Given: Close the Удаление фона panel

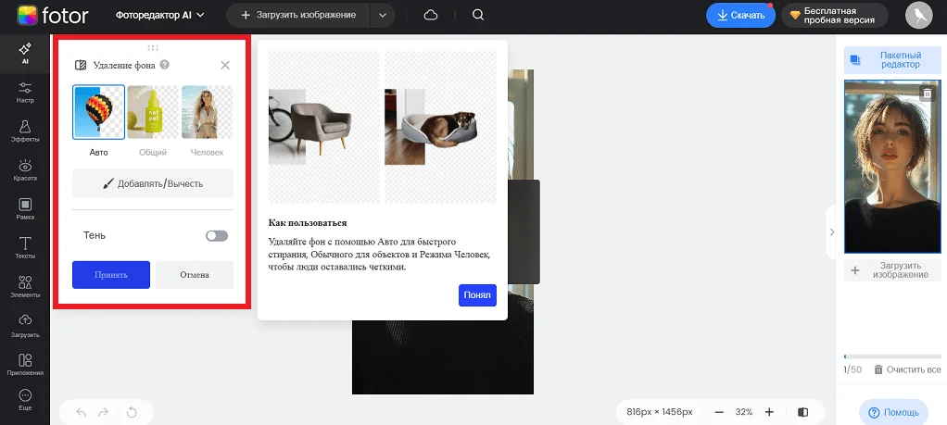Looking at the screenshot, I should click(225, 65).
